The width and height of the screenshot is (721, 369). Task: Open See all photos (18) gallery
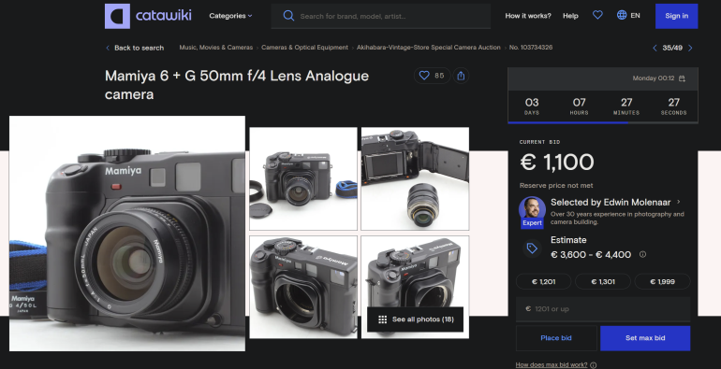(x=415, y=319)
